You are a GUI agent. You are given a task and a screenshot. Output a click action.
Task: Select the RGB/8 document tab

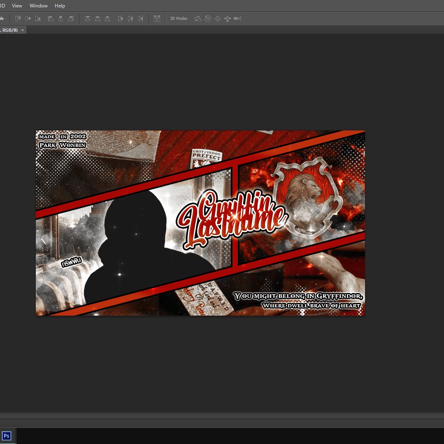tap(11, 30)
